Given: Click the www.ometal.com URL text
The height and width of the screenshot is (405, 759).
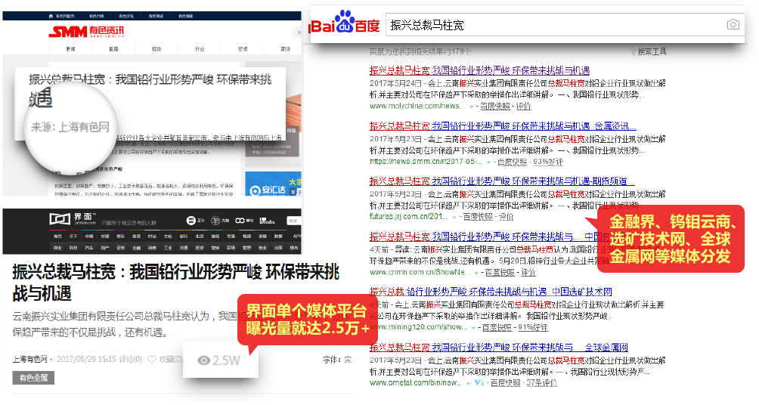Looking at the screenshot, I should (417, 383).
